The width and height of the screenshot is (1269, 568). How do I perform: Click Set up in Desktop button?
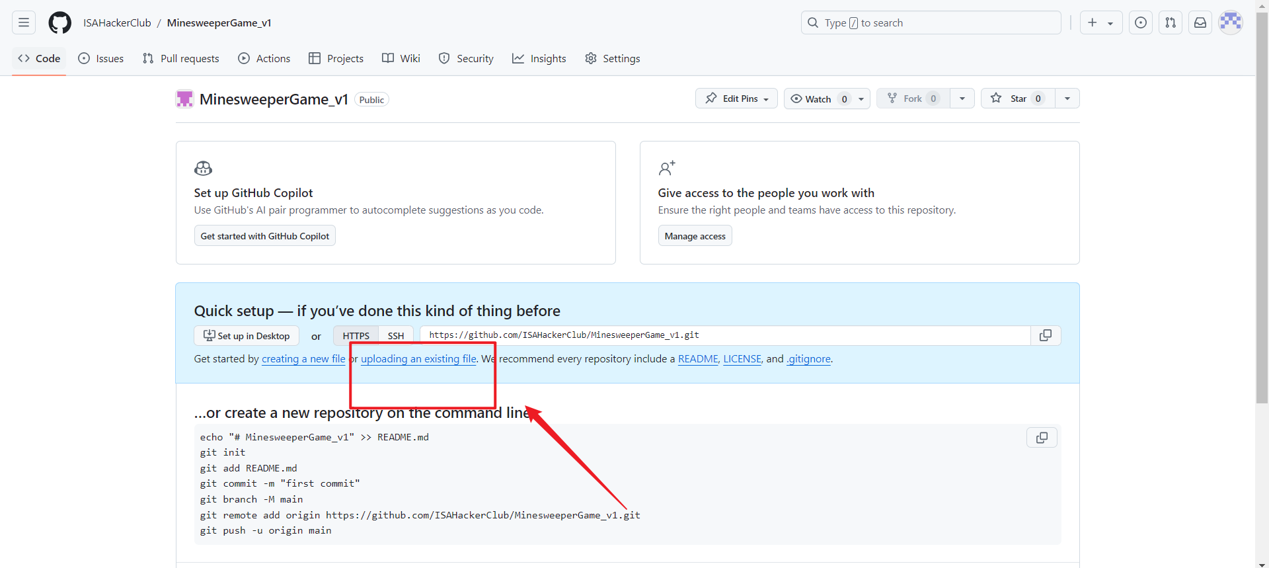pos(247,336)
